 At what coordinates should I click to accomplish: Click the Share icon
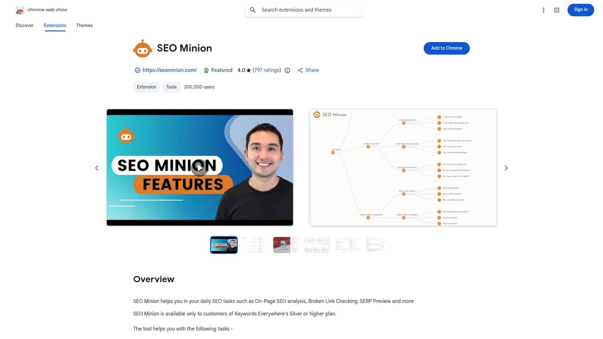[x=300, y=70]
